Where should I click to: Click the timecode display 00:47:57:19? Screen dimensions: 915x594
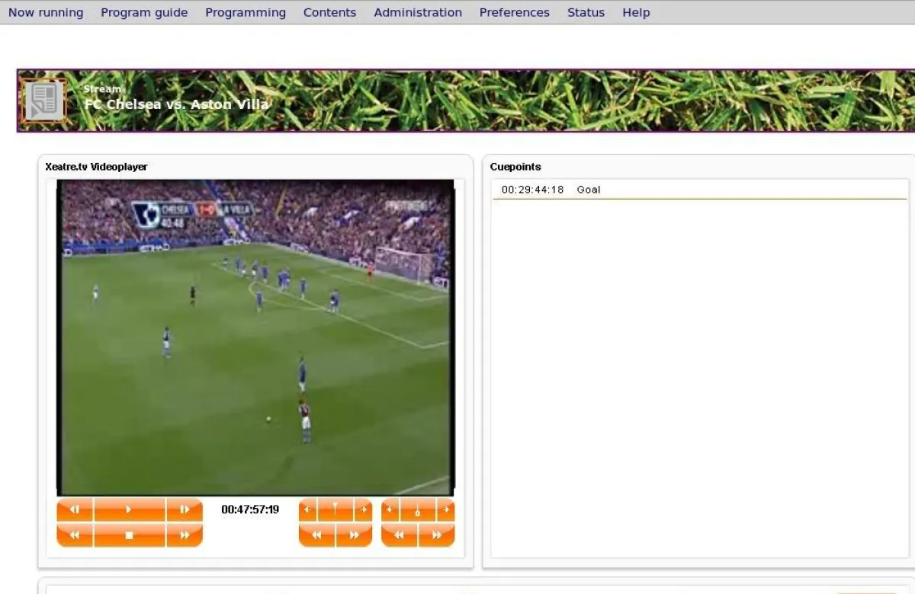tap(250, 509)
